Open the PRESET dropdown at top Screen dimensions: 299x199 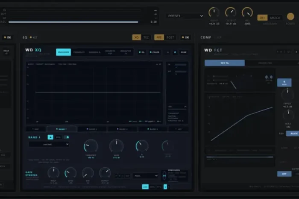(x=185, y=16)
